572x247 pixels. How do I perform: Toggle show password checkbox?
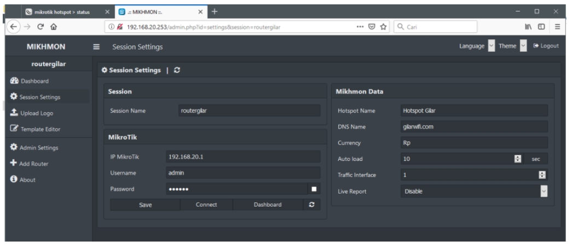pos(314,189)
